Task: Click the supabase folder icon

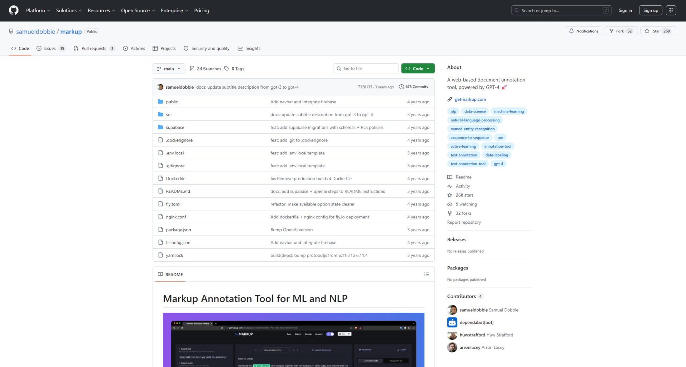Action: click(160, 127)
